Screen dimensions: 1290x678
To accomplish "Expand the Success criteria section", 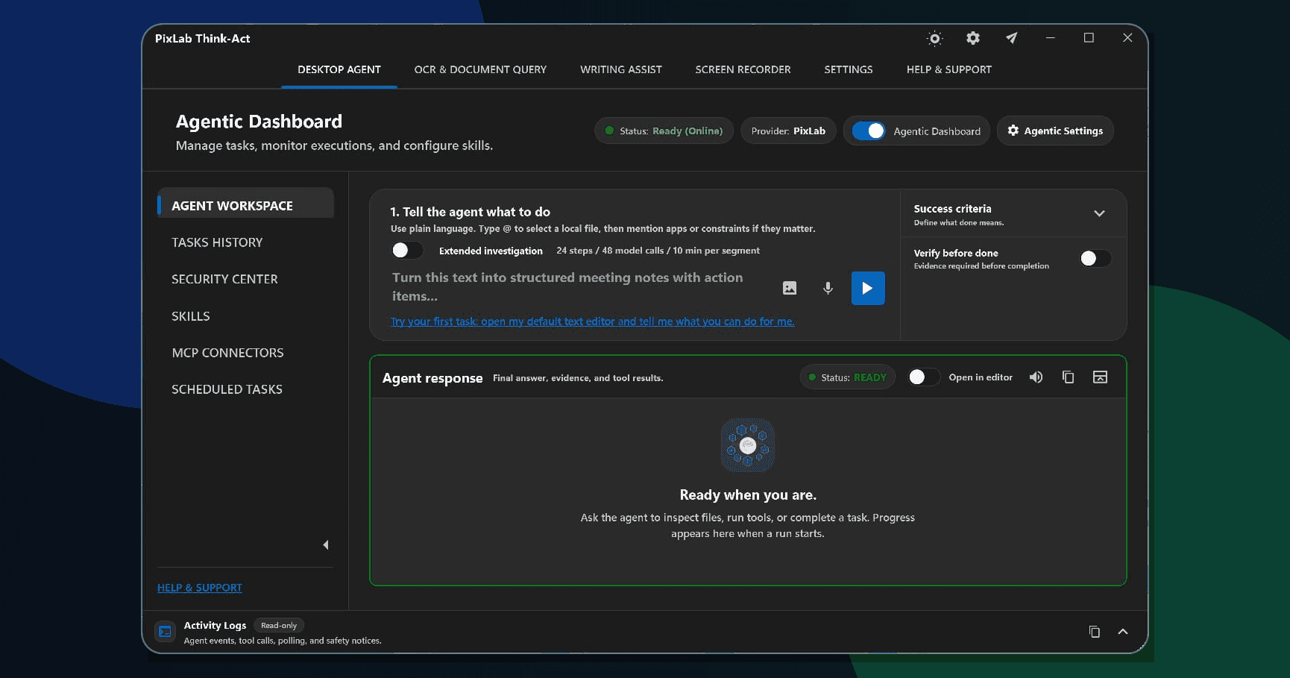I will pos(1099,213).
